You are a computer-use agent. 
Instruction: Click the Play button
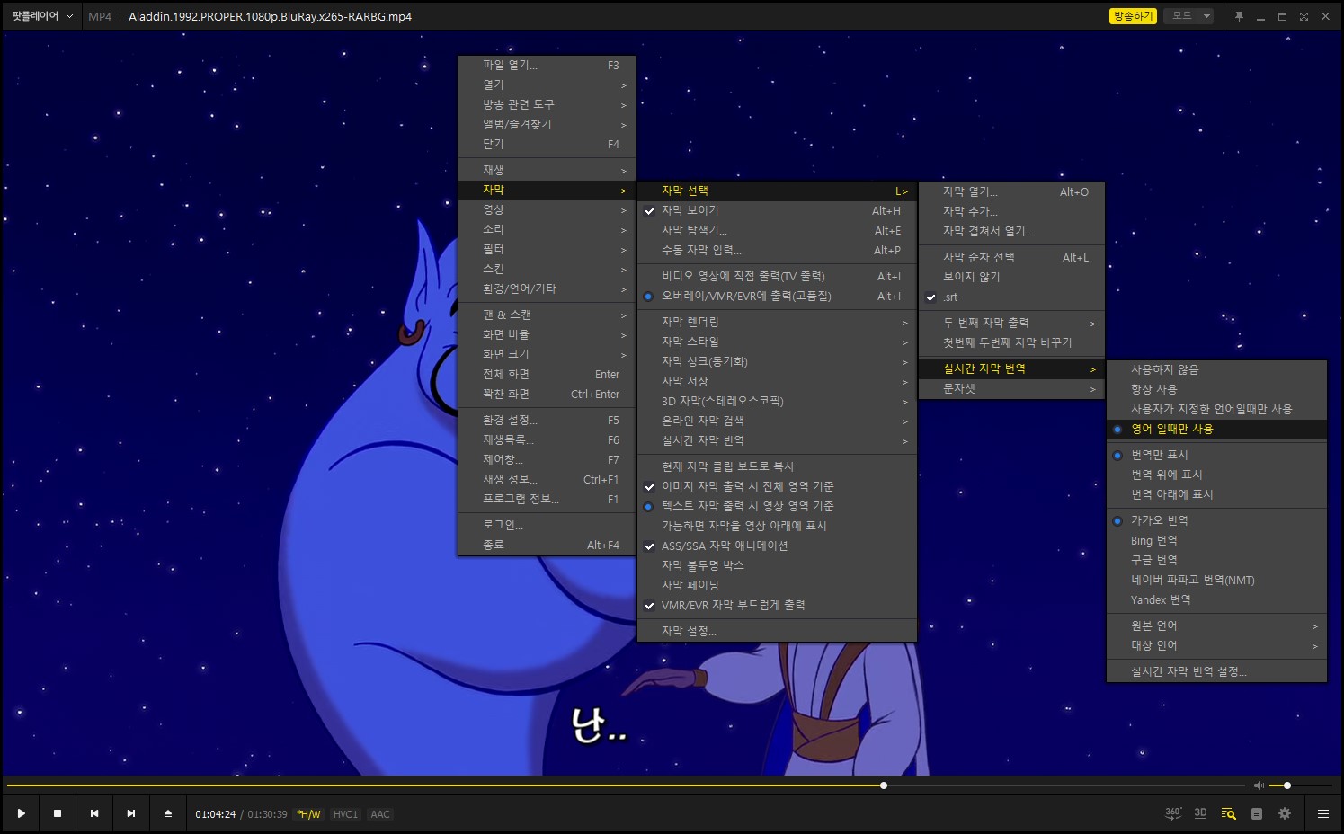coord(21,813)
